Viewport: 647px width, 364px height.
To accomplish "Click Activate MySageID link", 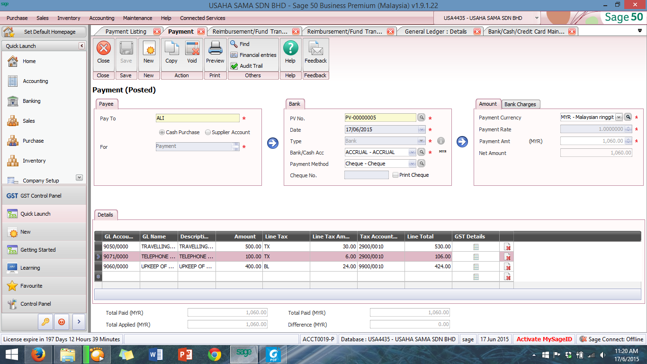I will (544, 339).
